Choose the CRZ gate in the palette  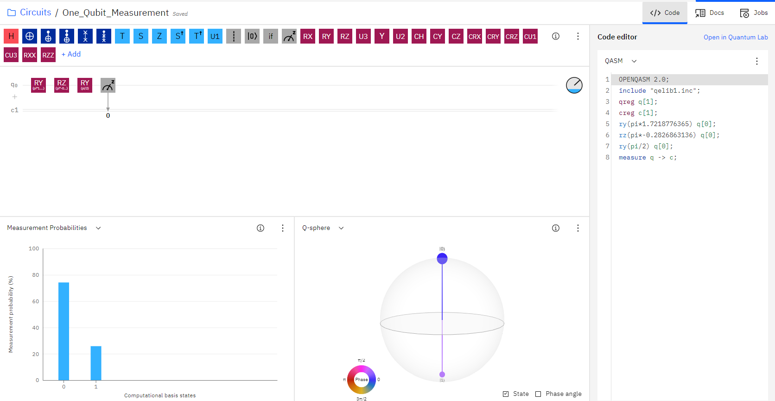pos(512,36)
